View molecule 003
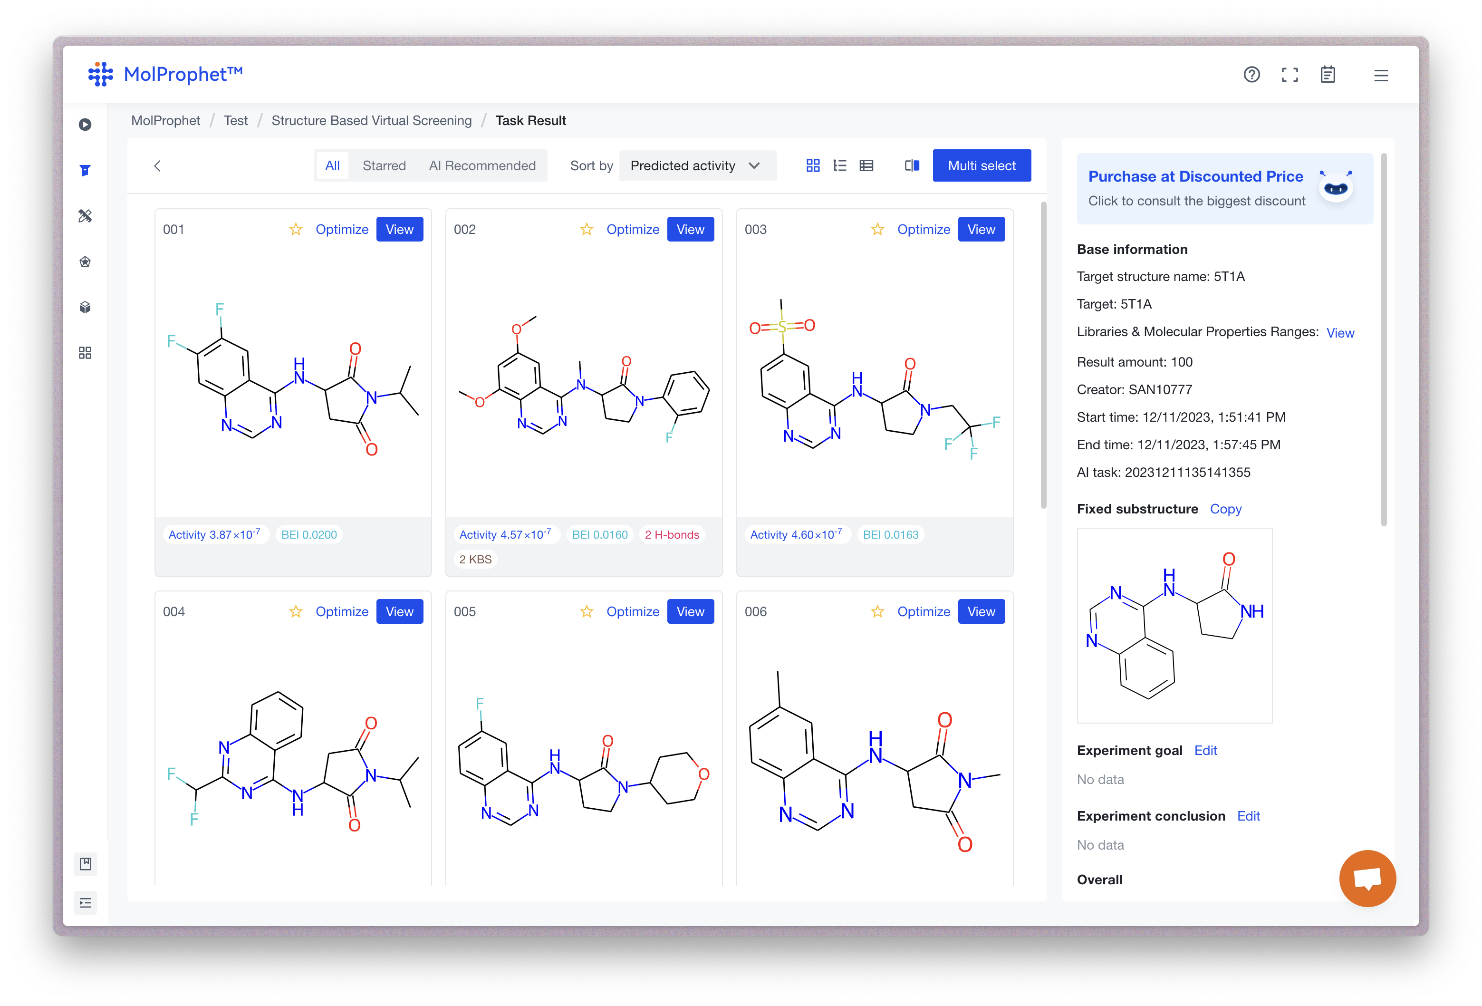The image size is (1482, 1006). 981,229
